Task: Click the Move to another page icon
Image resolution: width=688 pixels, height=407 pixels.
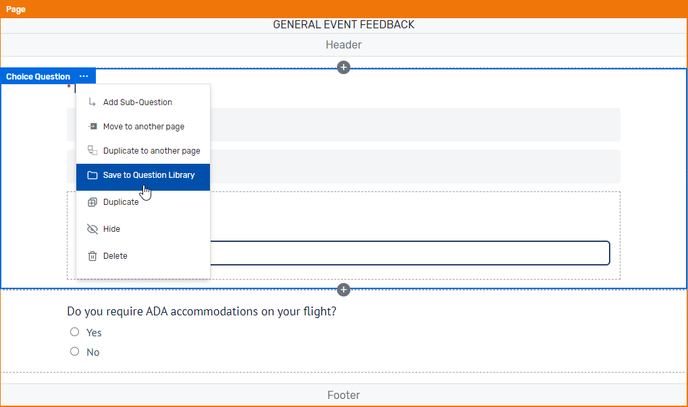Action: click(92, 127)
